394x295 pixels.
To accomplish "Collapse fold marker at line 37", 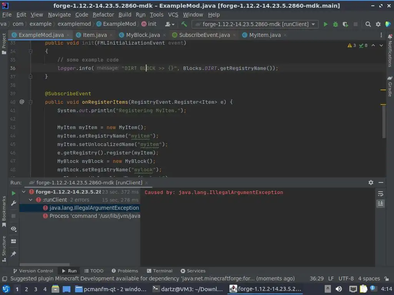I will coord(31,76).
